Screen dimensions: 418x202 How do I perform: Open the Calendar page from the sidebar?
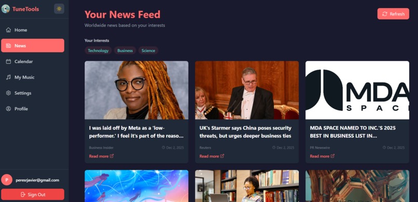click(x=33, y=62)
